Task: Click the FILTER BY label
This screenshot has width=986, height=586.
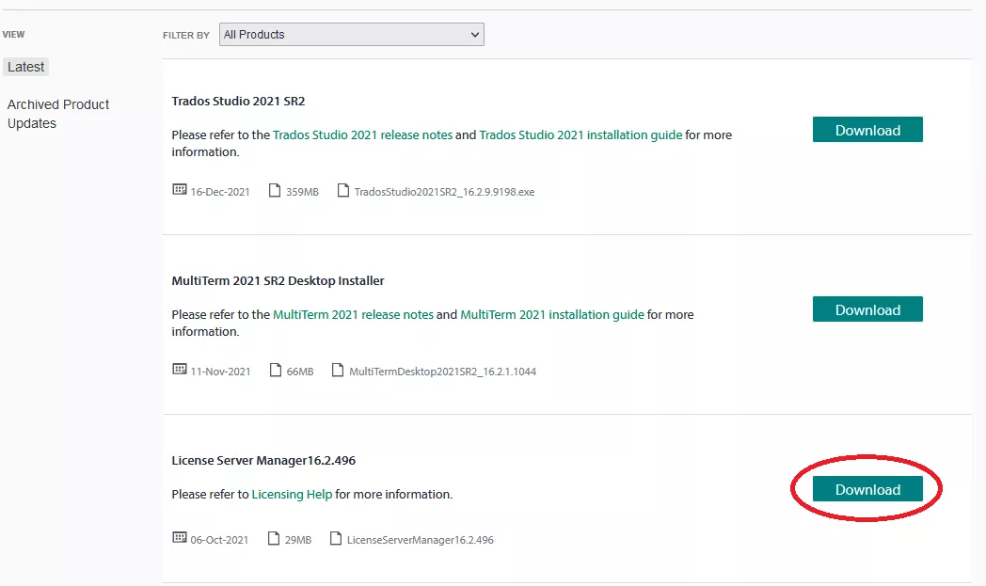Action: (186, 35)
